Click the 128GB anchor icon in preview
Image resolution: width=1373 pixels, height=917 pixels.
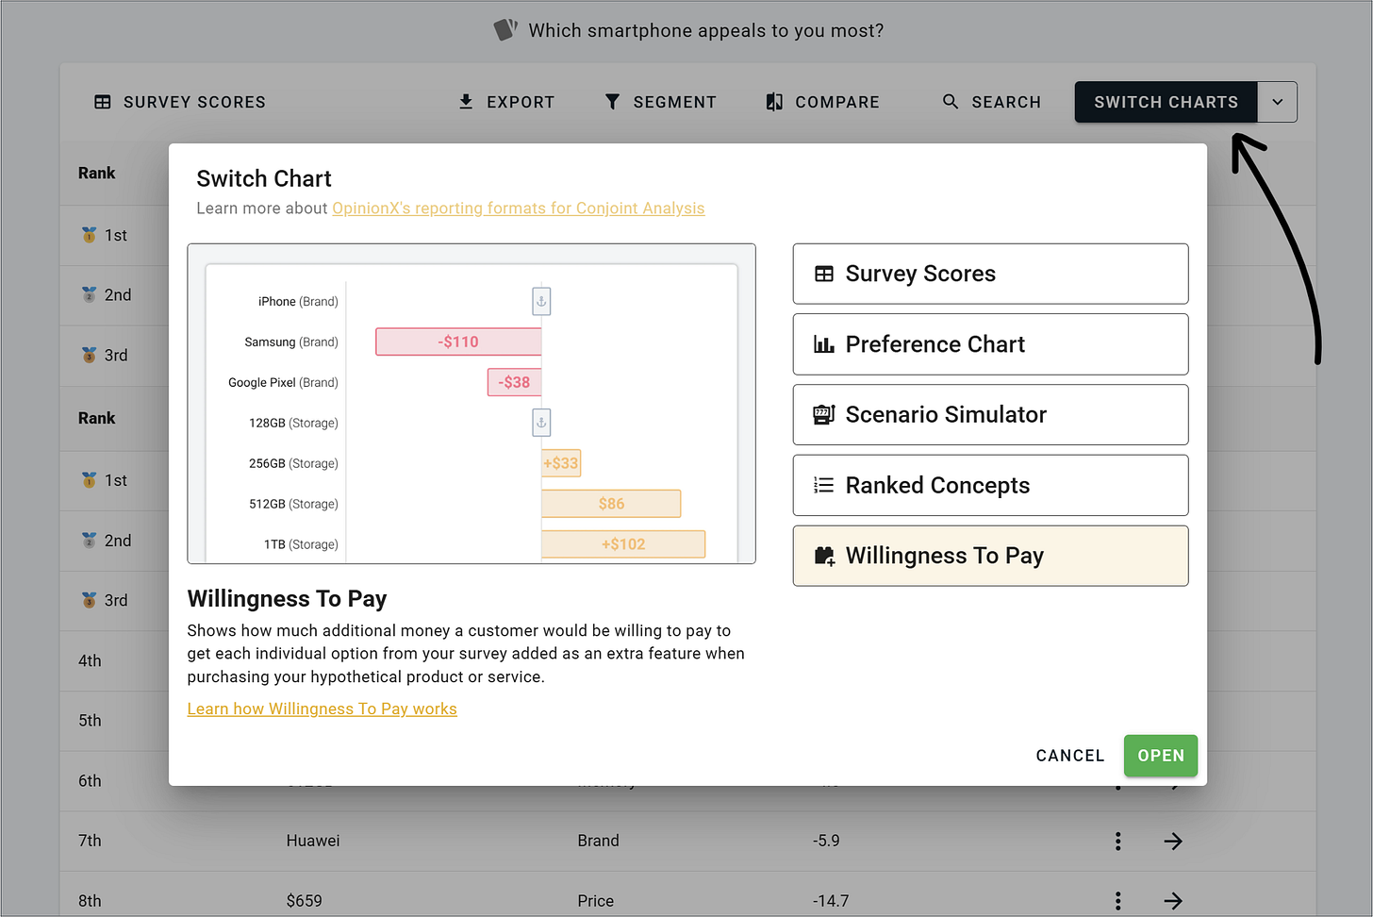(x=541, y=423)
